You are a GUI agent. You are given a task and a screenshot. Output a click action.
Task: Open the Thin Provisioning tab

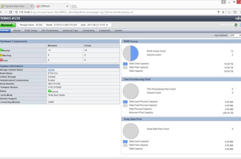(50, 31)
